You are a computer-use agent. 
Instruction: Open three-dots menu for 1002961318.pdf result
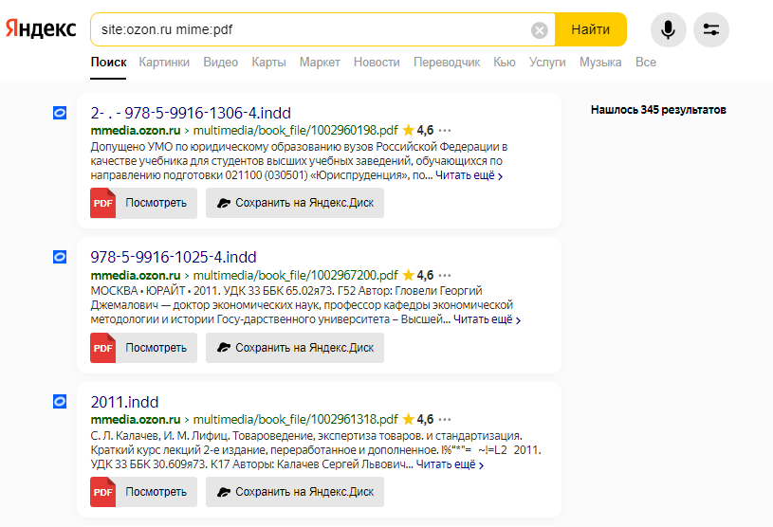[445, 419]
